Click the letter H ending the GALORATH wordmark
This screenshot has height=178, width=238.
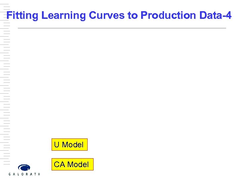[39, 174]
